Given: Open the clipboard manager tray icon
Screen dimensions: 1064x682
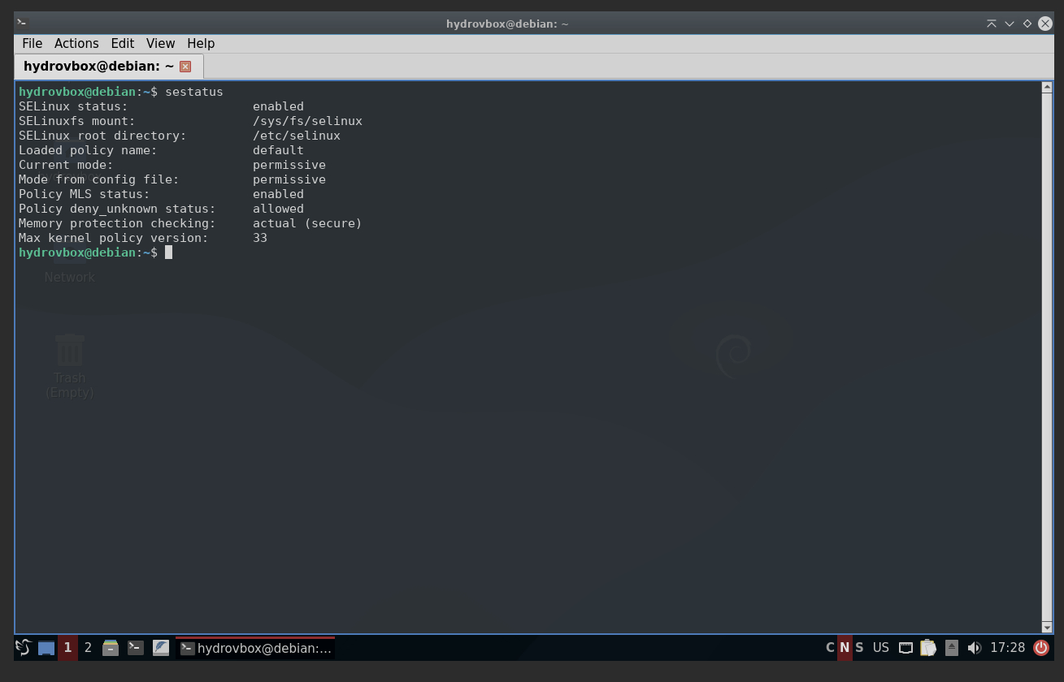Looking at the screenshot, I should 928,648.
